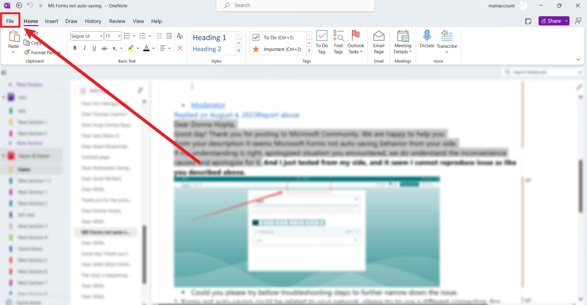Open highlight color picker arrow
The image size is (587, 305).
(138, 48)
